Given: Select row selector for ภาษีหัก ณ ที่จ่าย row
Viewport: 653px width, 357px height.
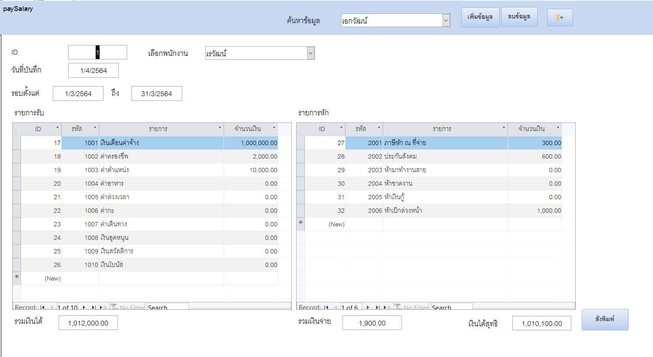Looking at the screenshot, I should click(x=301, y=143).
